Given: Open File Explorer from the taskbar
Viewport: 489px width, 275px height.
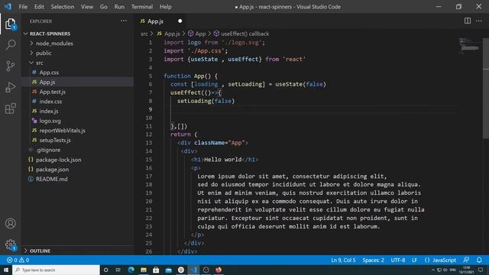Looking at the screenshot, I should (144, 270).
